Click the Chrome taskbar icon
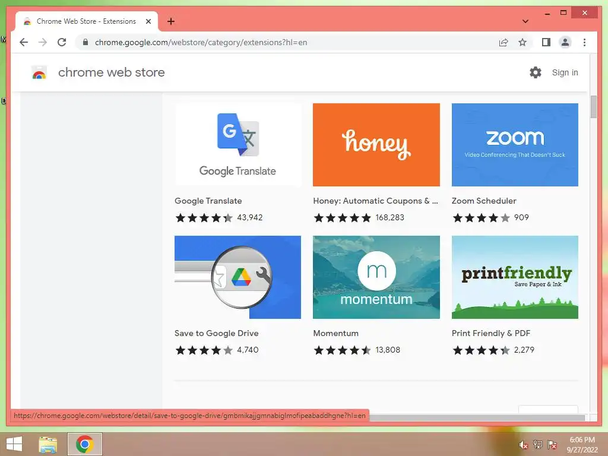The width and height of the screenshot is (608, 456). coord(85,444)
